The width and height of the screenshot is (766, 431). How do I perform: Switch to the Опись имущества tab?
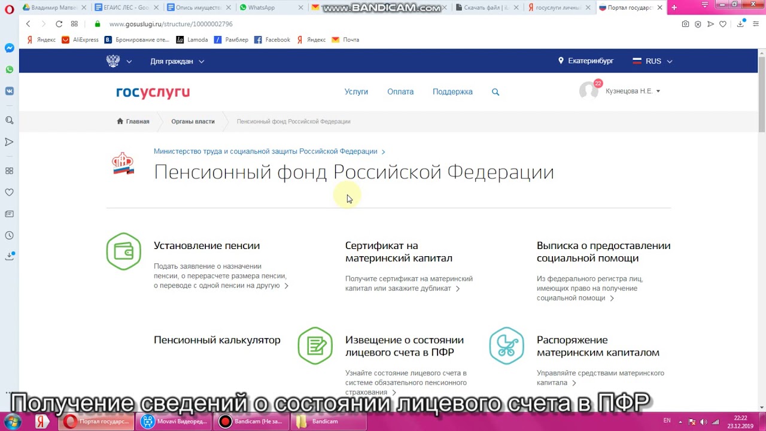[197, 8]
